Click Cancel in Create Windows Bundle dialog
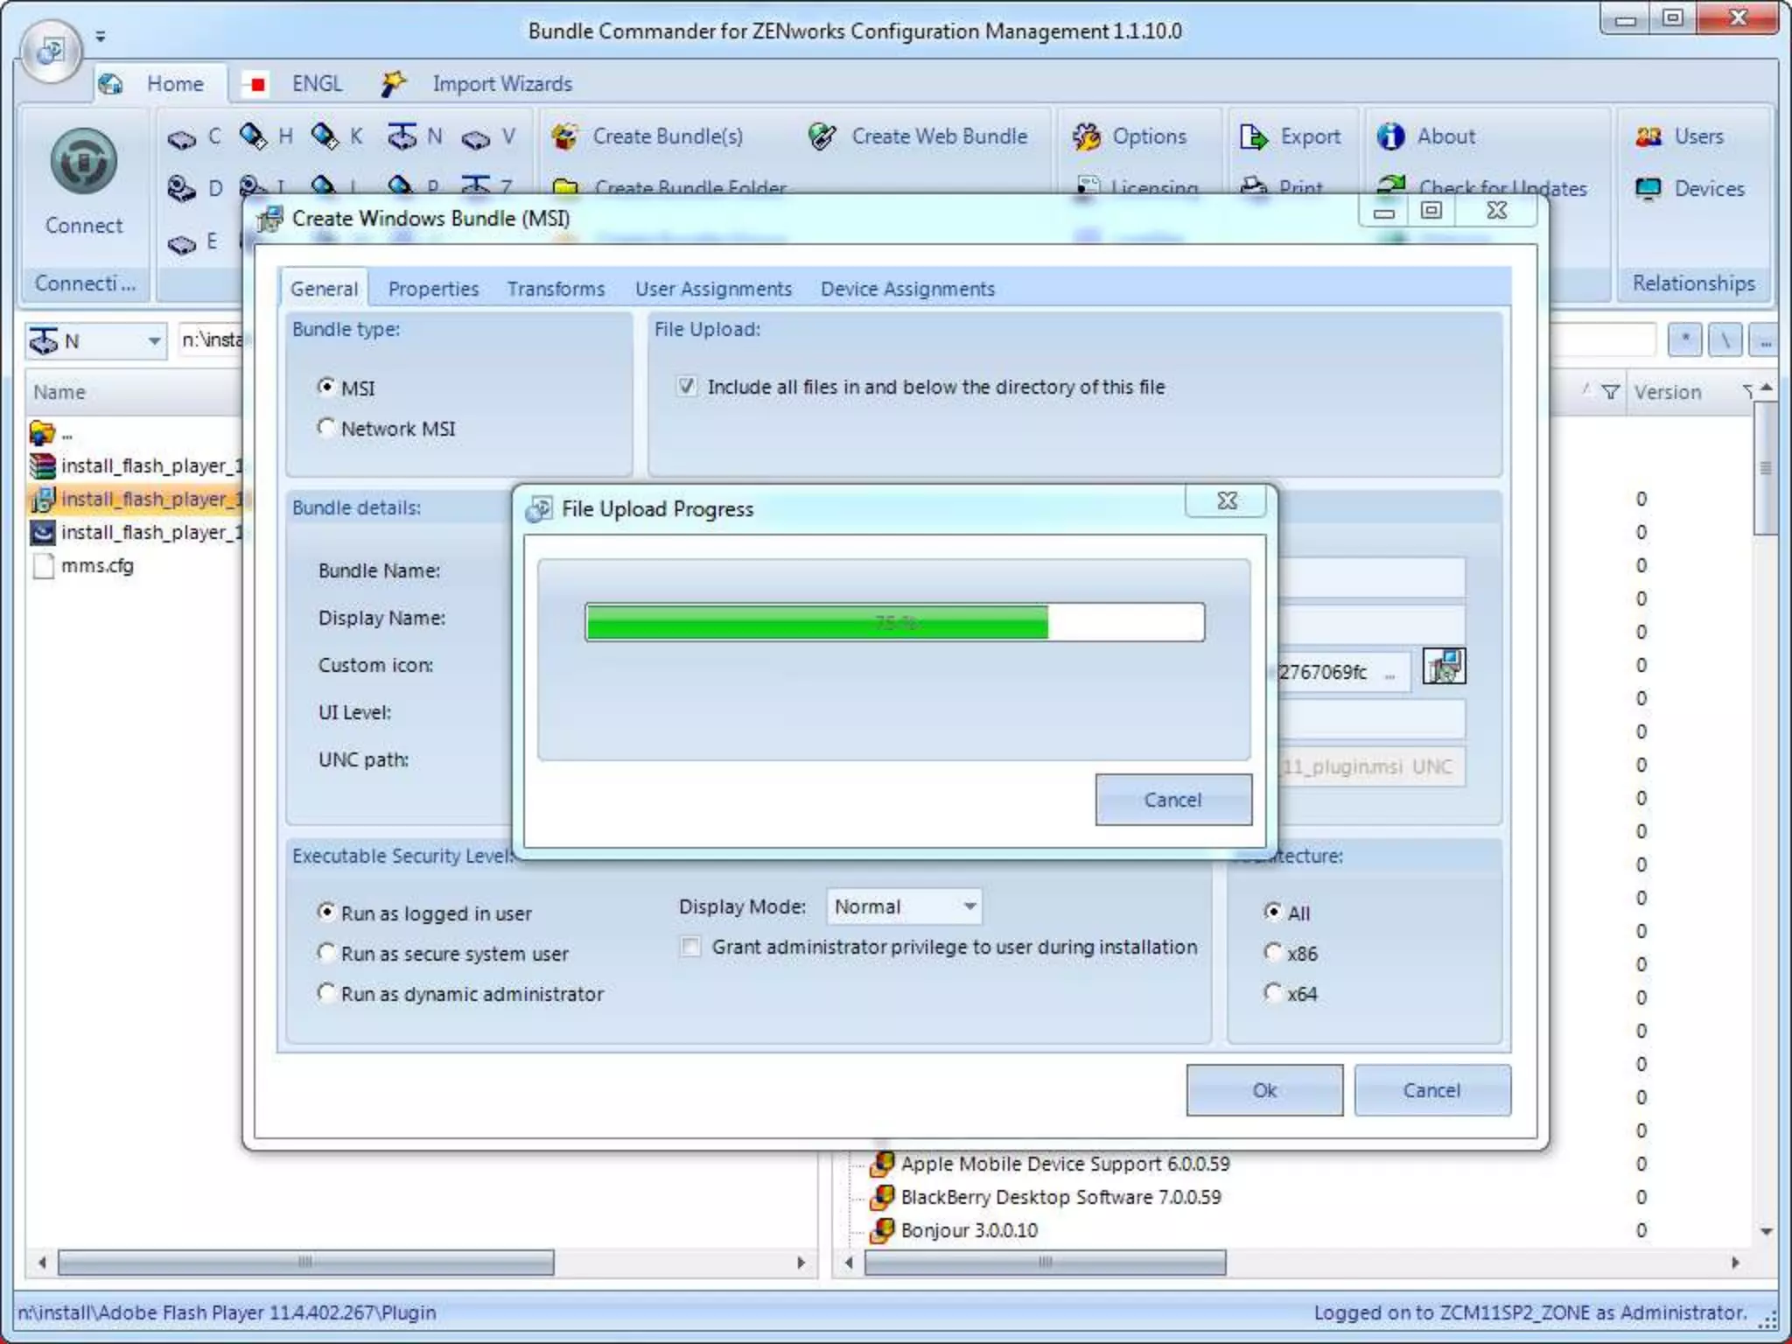1792x1344 pixels. [1431, 1089]
